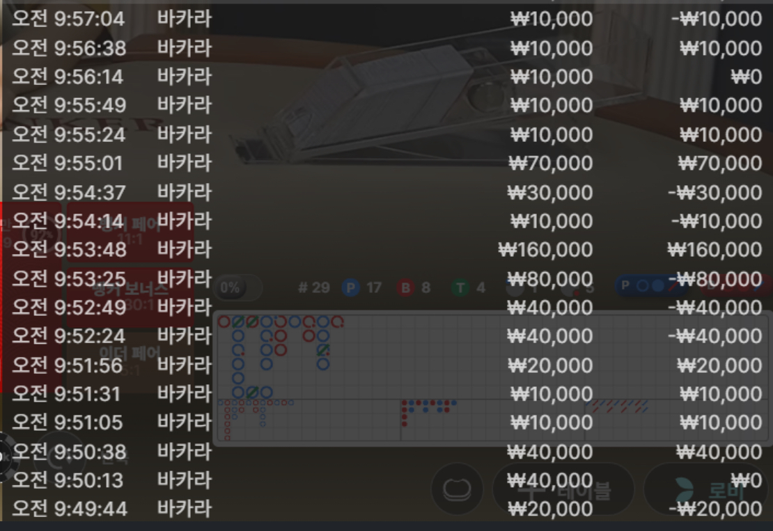The width and height of the screenshot is (773, 531).
Task: Click the big road scoreboard grid
Action: point(492,357)
